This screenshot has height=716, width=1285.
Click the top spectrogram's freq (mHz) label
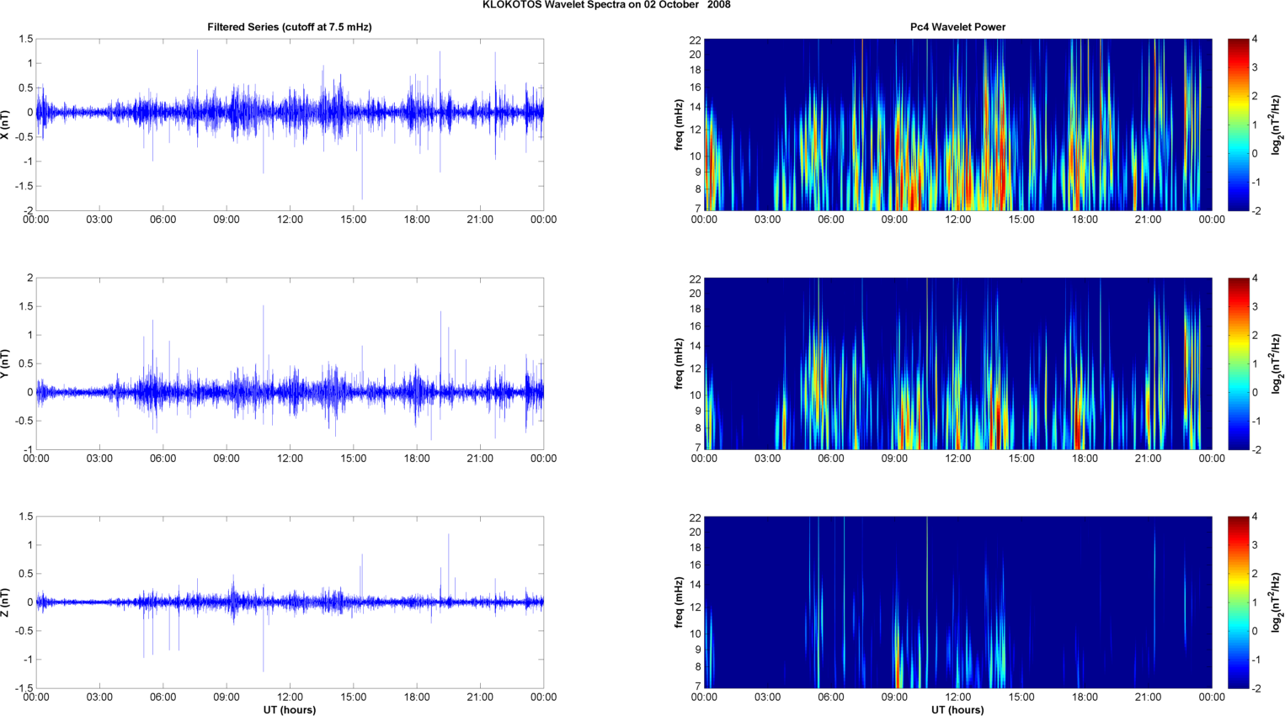[679, 125]
